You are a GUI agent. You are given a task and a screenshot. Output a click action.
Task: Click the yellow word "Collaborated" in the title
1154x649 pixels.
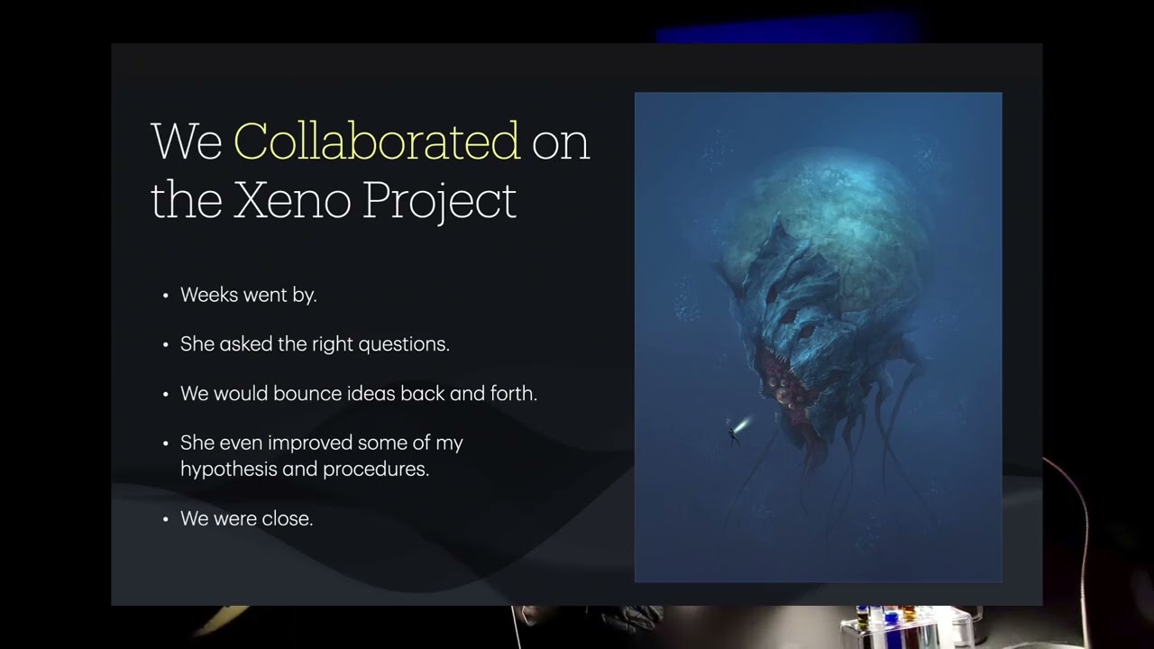click(x=377, y=142)
